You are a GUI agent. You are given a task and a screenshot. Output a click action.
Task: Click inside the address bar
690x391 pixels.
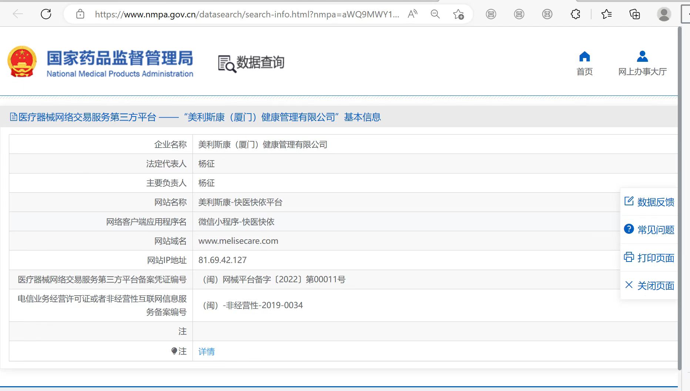[244, 14]
